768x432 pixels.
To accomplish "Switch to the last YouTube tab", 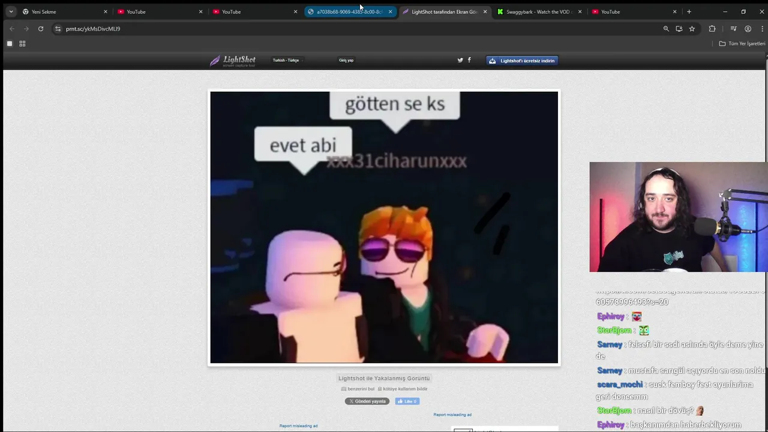I will click(634, 11).
